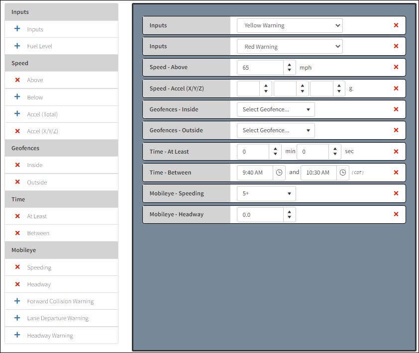
Task: Add the Accel (Total) condition via its plus icon
Action: pos(17,114)
